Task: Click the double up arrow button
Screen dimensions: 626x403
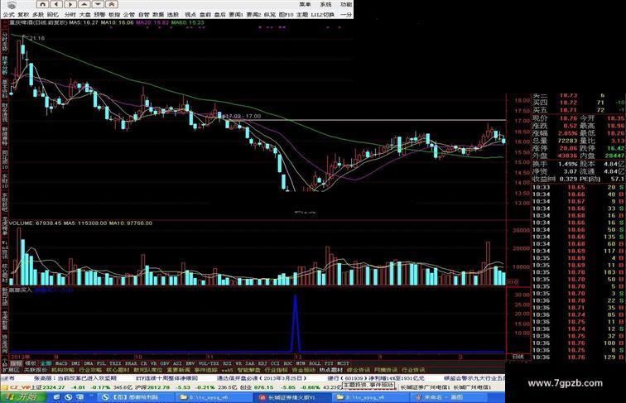Action: coord(112,4)
